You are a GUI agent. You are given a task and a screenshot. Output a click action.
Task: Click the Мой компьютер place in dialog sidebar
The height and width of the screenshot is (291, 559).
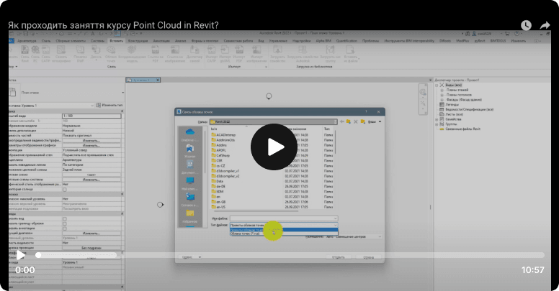tap(190, 183)
